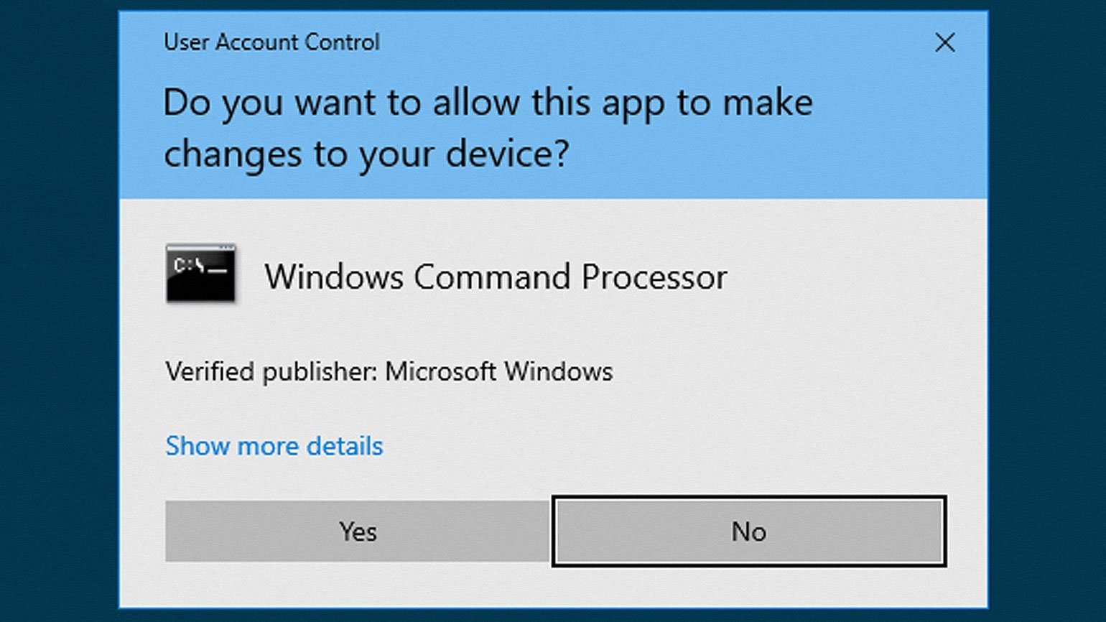Screen dimensions: 1106x622
Task: Click the C:\ prompt text inside icon
Action: [190, 265]
